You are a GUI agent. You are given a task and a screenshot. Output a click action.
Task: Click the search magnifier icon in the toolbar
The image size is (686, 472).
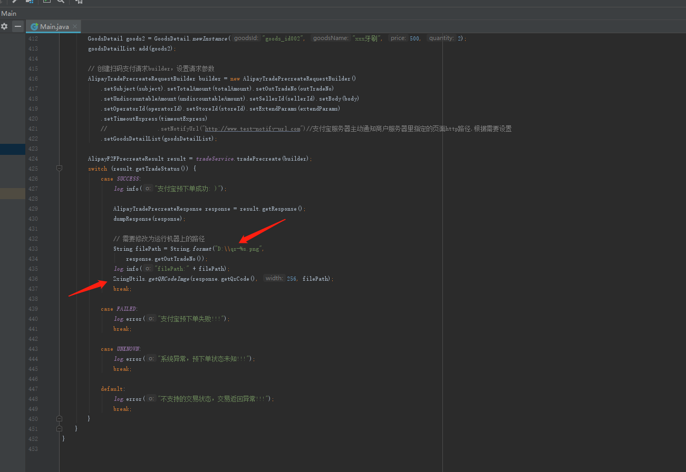click(x=61, y=2)
